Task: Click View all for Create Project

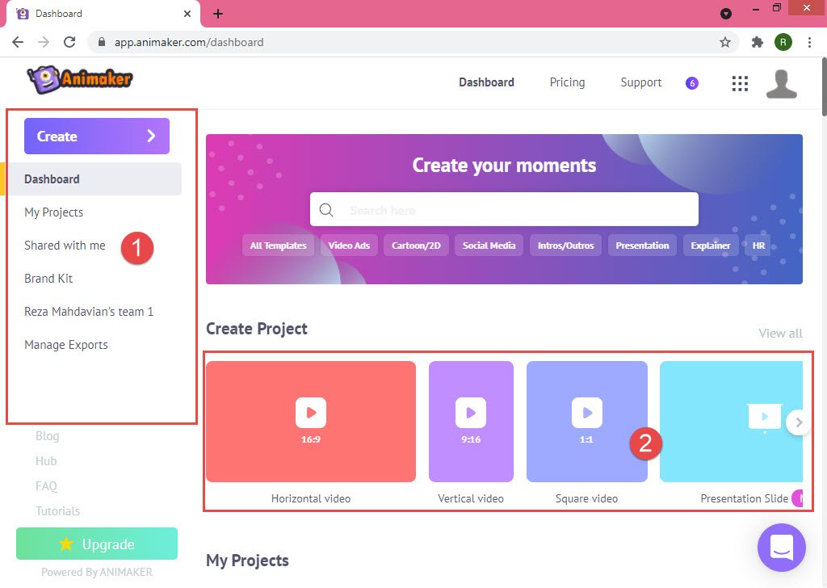Action: coord(780,334)
